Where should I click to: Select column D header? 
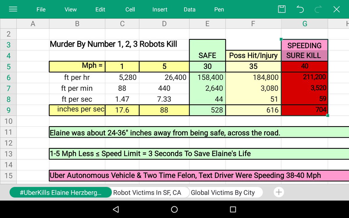pos(164,24)
